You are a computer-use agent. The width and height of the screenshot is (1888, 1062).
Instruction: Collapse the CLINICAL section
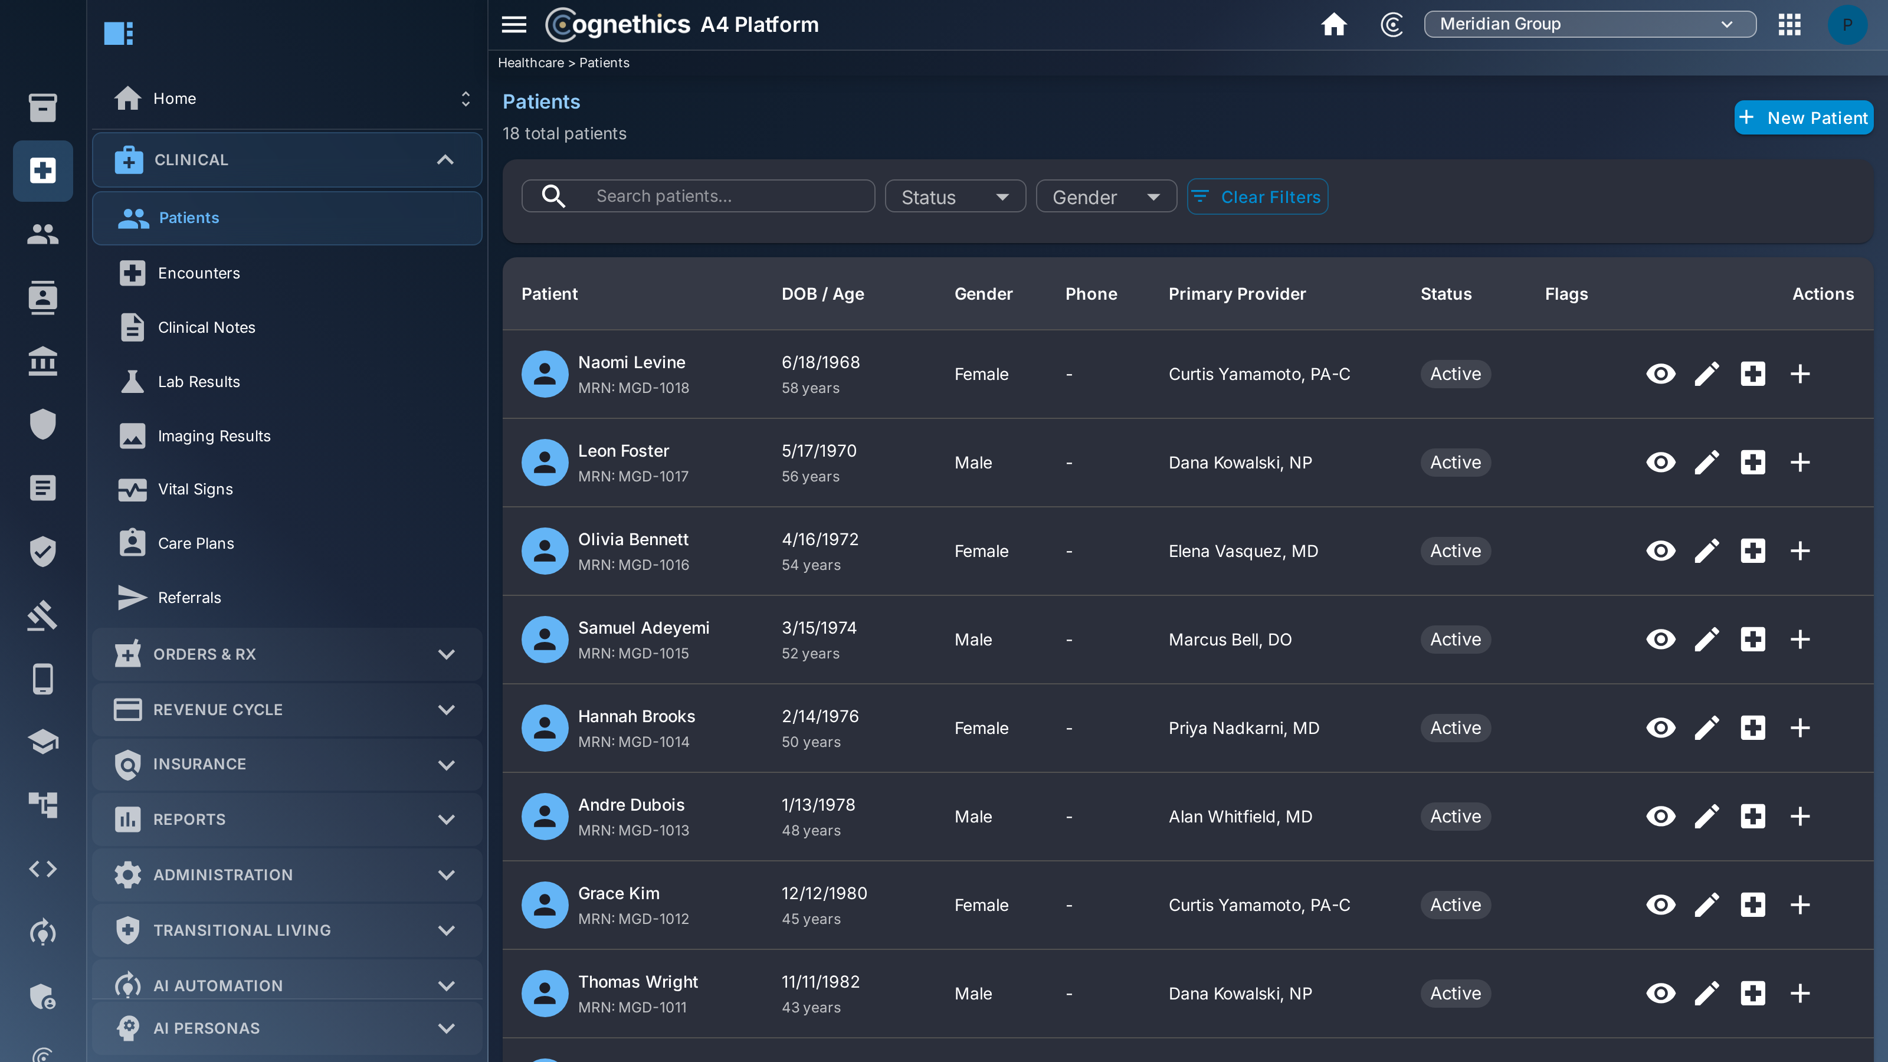pos(287,160)
